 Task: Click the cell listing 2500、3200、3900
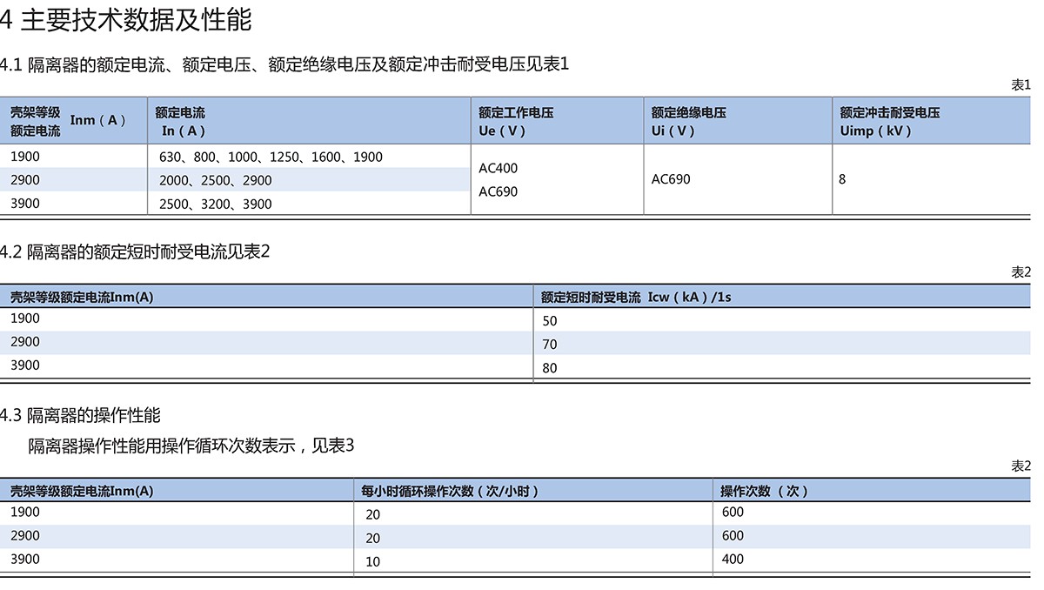point(216,204)
